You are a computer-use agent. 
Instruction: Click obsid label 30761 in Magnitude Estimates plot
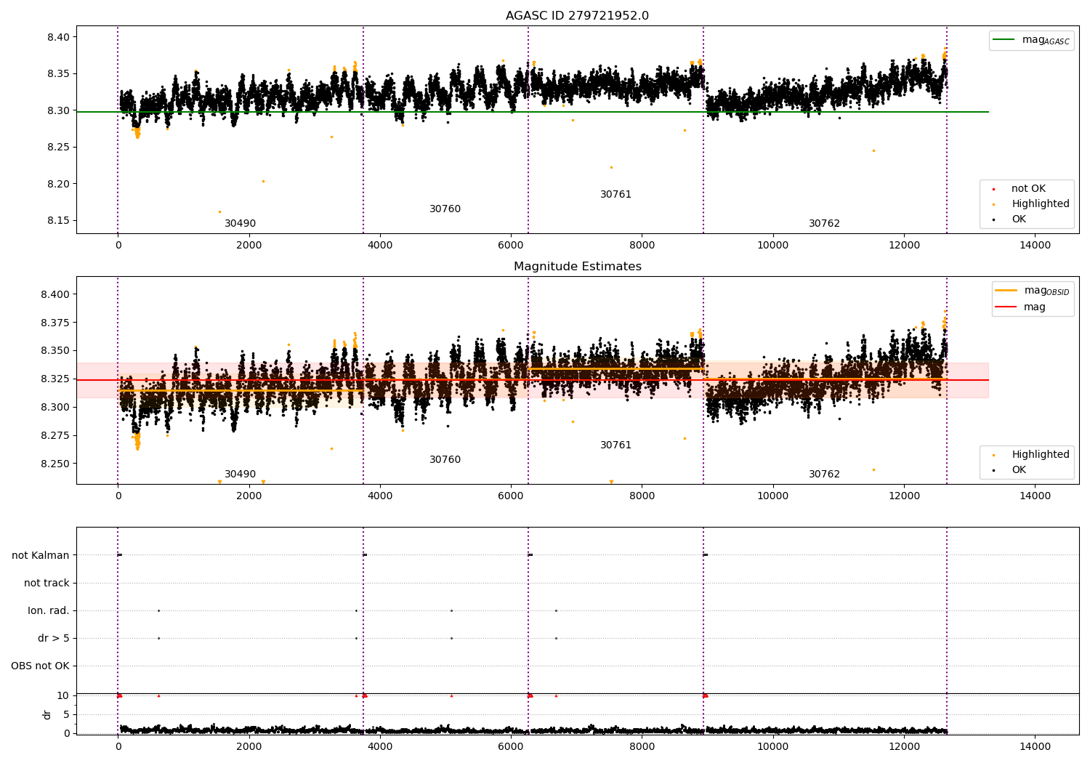pyautogui.click(x=615, y=445)
